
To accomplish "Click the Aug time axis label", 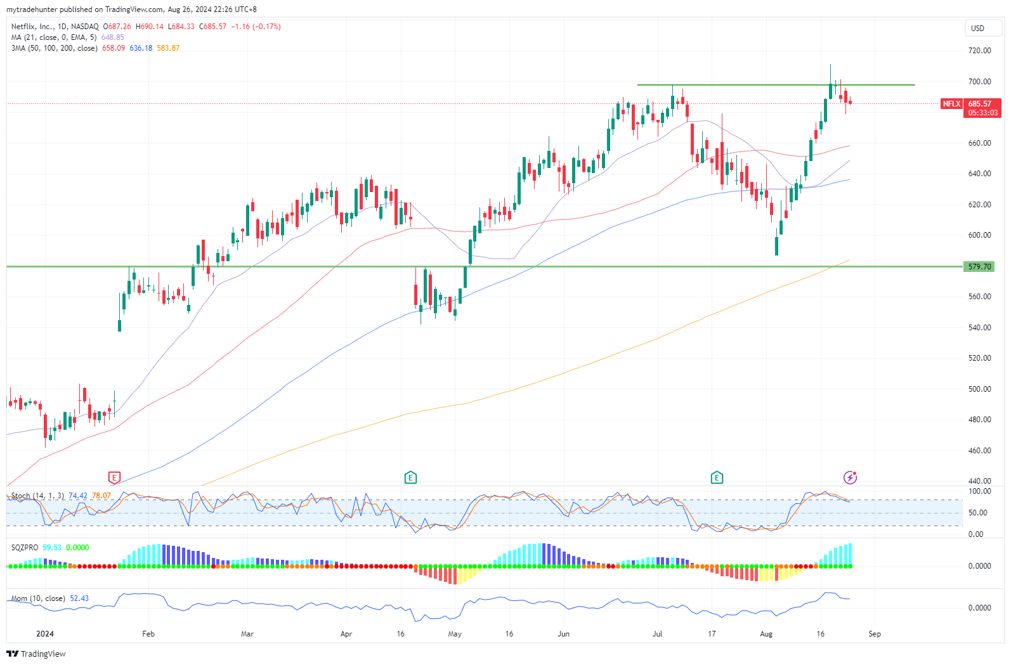I will (766, 634).
